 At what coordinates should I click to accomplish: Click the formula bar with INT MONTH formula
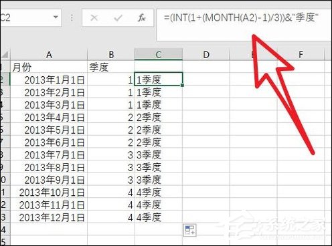243,25
